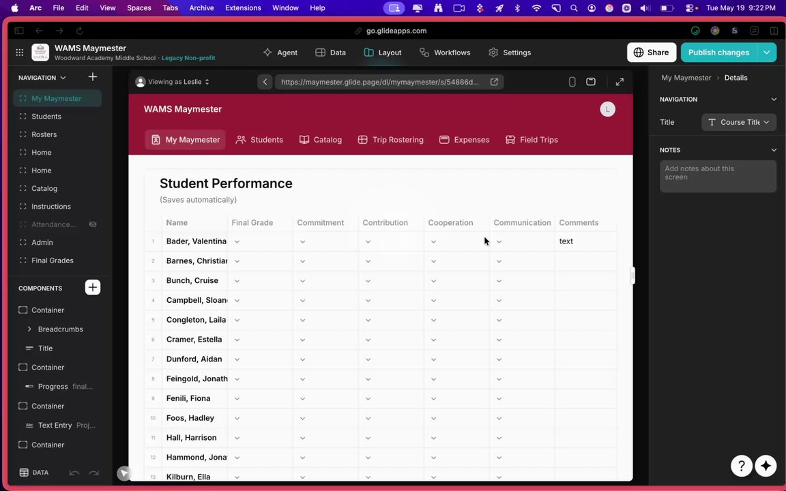Click Comments cell containing 'text'
The width and height of the screenshot is (786, 491).
coord(586,241)
